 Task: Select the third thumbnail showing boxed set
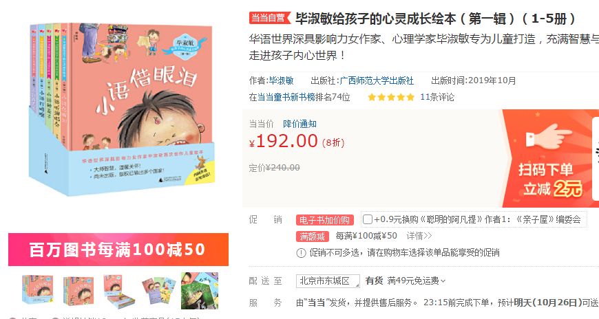(119, 291)
